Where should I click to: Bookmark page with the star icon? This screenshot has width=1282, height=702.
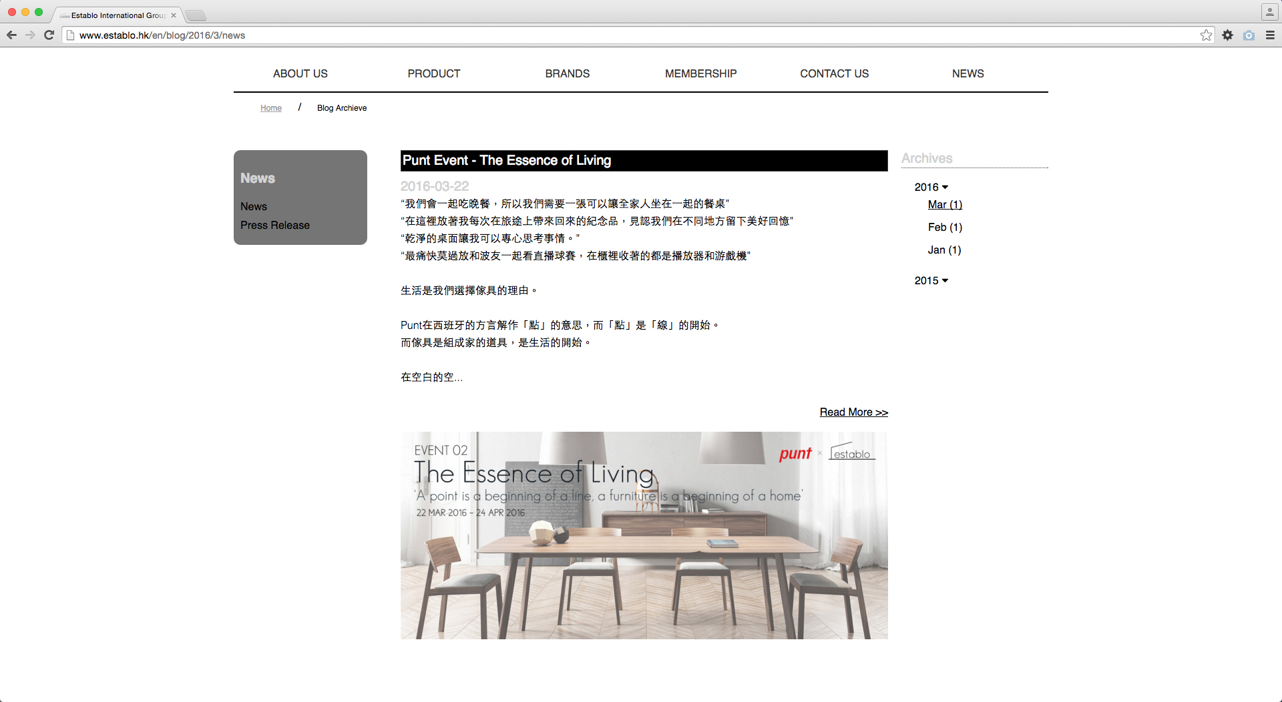tap(1206, 35)
